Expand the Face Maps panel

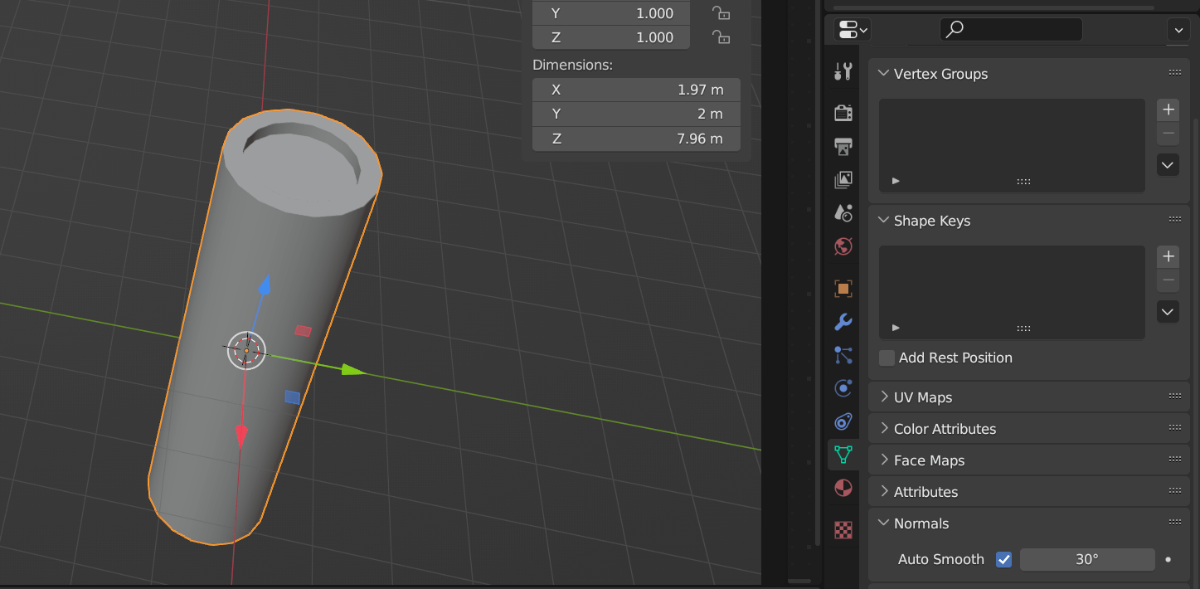click(884, 460)
